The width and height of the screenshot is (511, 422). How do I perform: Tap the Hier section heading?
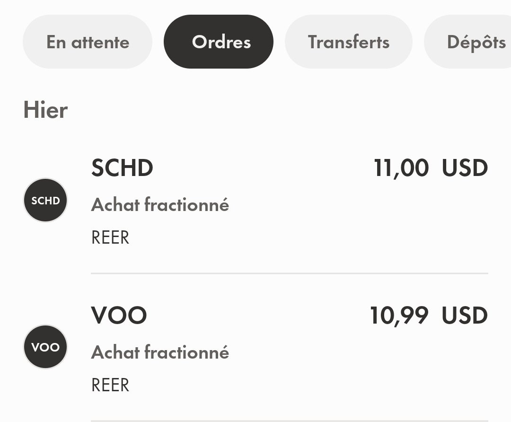tap(45, 110)
